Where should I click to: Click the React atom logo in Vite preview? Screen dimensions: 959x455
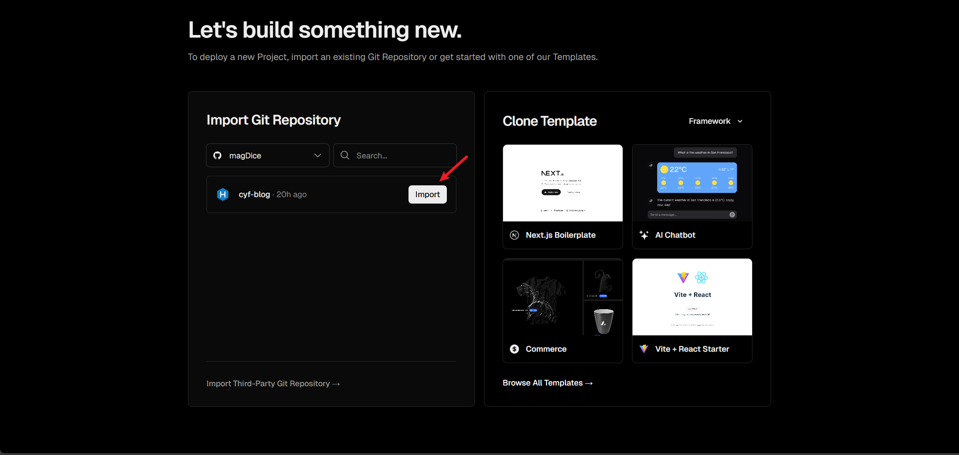coord(701,278)
